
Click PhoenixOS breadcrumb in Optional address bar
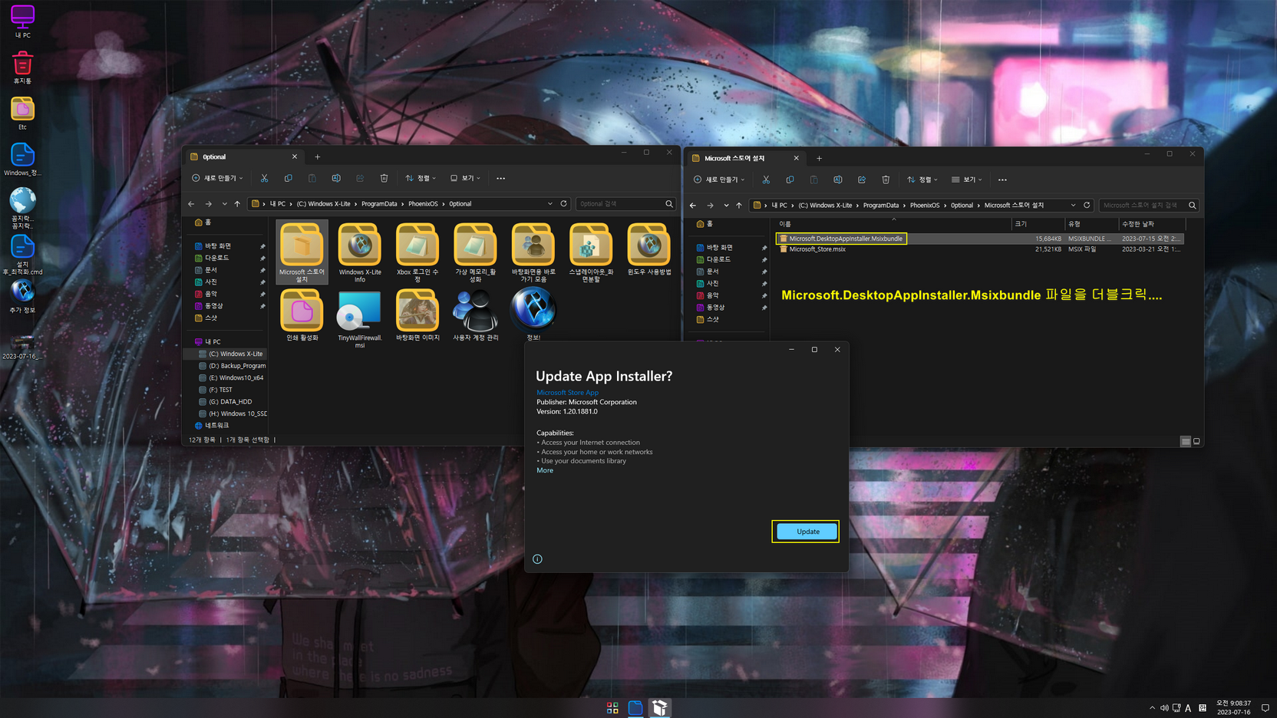coord(423,204)
